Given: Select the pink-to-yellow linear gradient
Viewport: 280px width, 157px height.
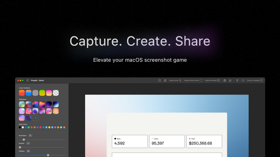Looking at the screenshot, I should (x=49, y=93).
